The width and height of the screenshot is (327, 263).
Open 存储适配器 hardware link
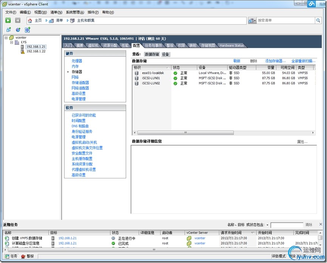pyautogui.click(x=80, y=83)
